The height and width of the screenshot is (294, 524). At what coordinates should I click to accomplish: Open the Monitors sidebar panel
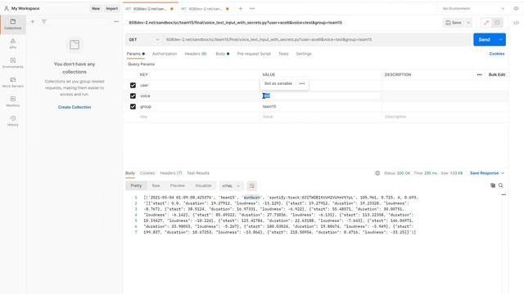13,101
